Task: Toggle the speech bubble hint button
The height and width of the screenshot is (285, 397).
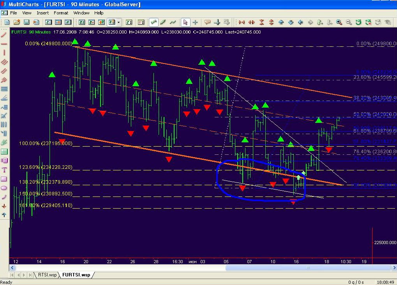Action: pyautogui.click(x=208, y=22)
